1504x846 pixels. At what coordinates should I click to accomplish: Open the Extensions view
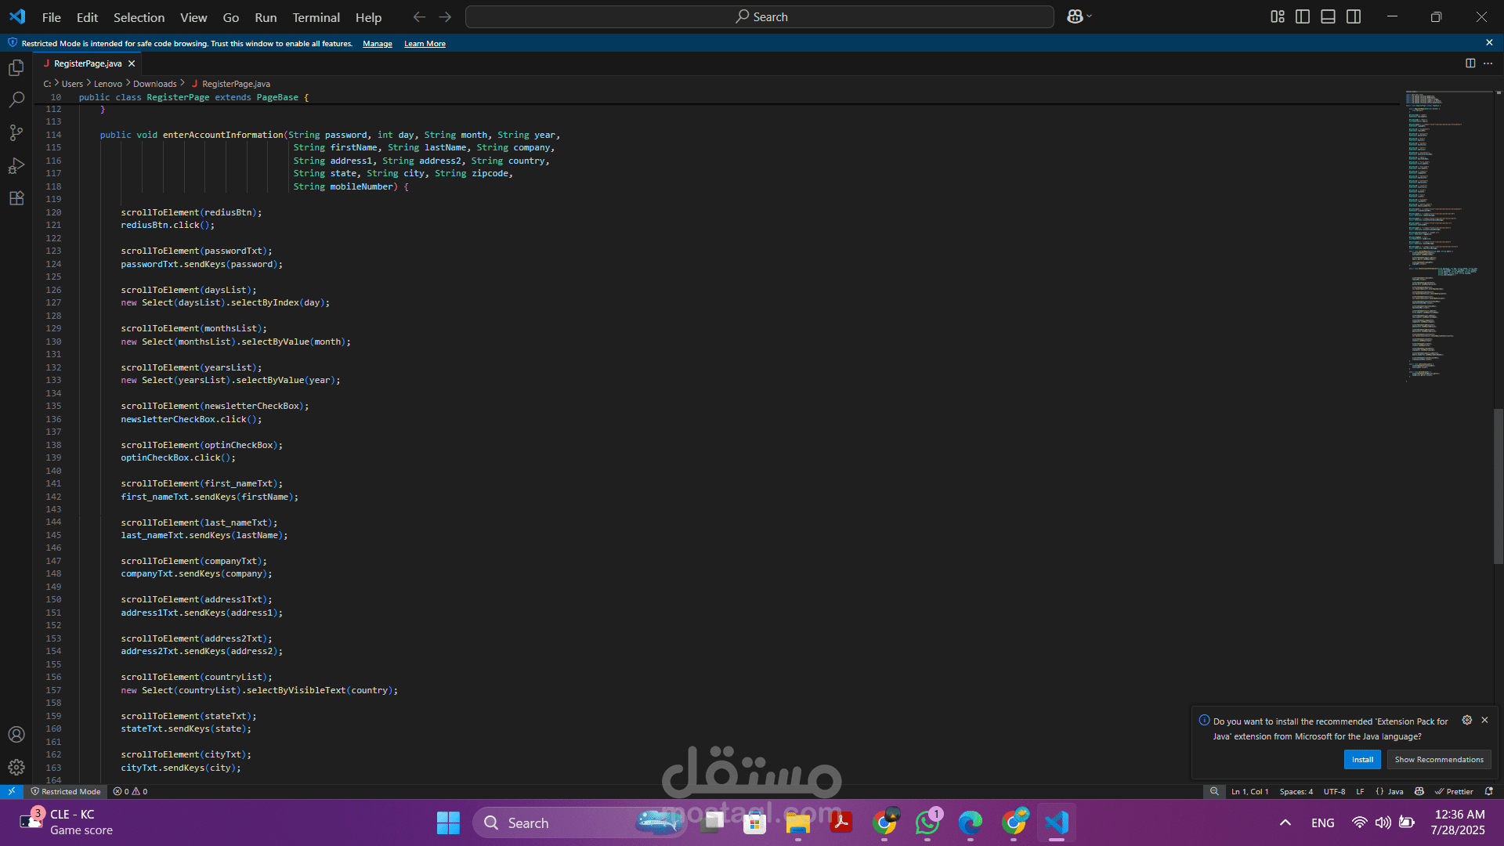16,198
